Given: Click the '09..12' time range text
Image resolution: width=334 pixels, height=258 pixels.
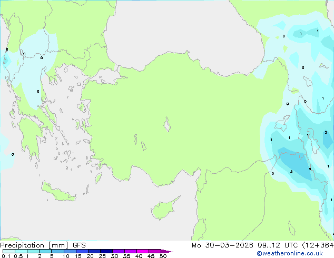Looking at the screenshot, I should pos(269,245).
